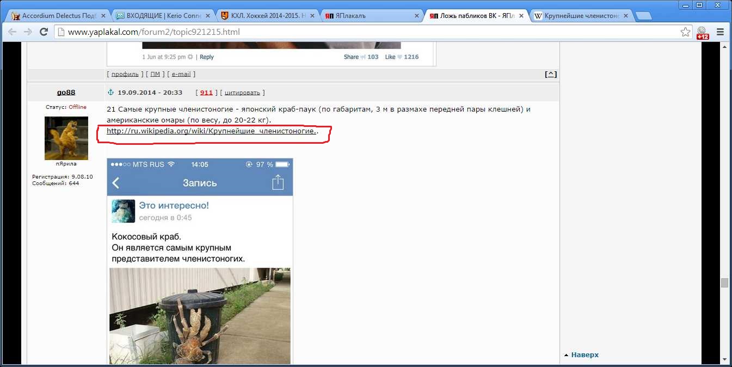Click the post date 19.09.2014 - 20:33
Image resolution: width=732 pixels, height=367 pixels.
pyautogui.click(x=150, y=93)
